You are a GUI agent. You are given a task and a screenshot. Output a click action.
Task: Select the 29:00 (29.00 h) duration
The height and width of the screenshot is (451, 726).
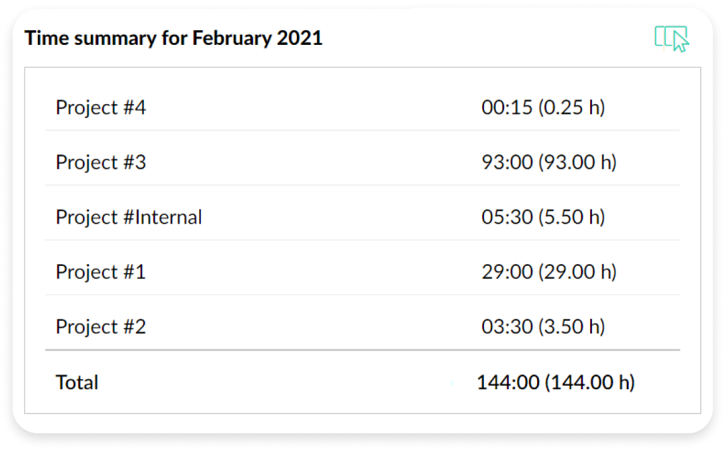(548, 272)
